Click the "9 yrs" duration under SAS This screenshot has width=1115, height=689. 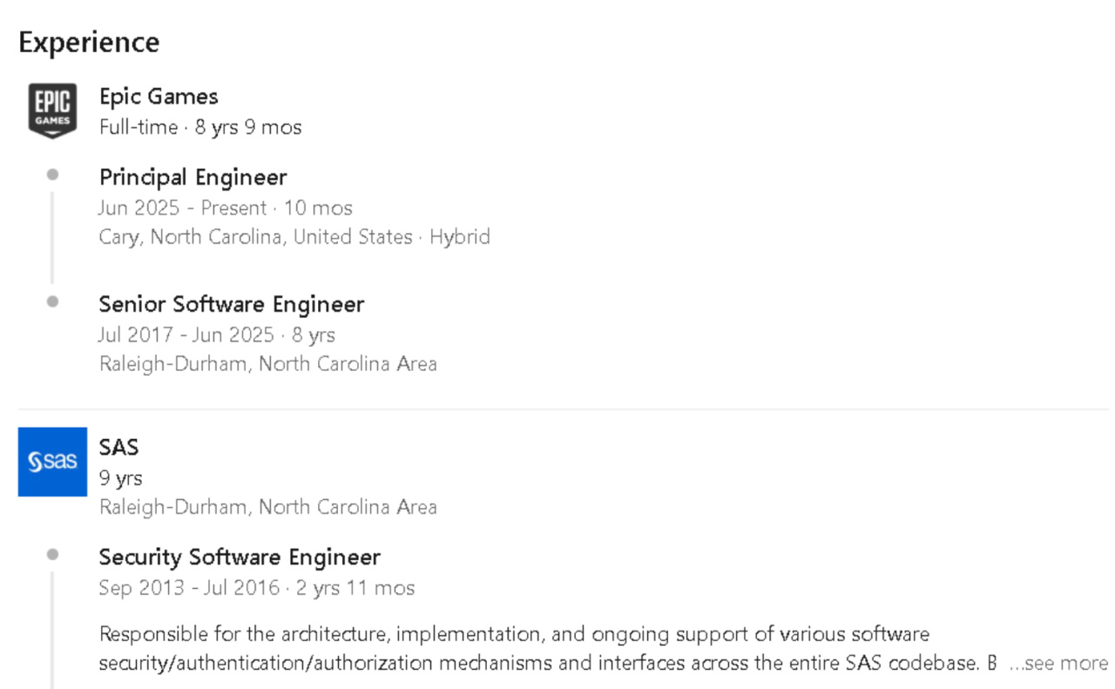(120, 478)
